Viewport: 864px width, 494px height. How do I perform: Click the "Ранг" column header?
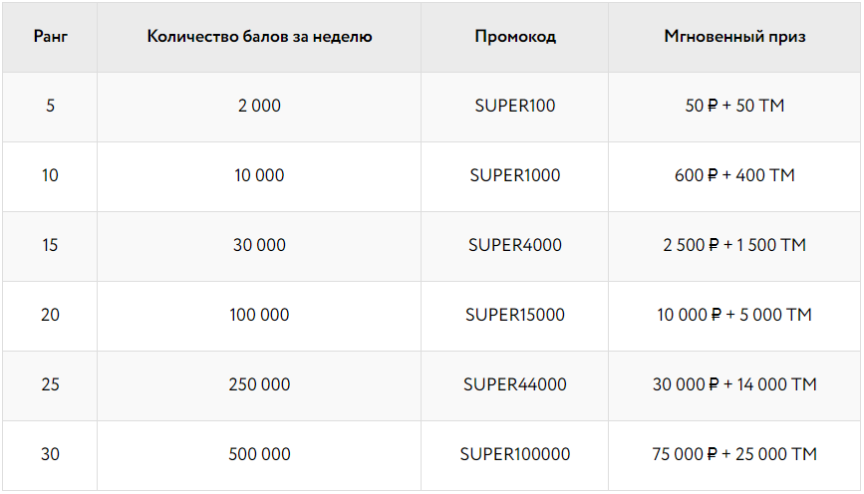click(x=50, y=37)
